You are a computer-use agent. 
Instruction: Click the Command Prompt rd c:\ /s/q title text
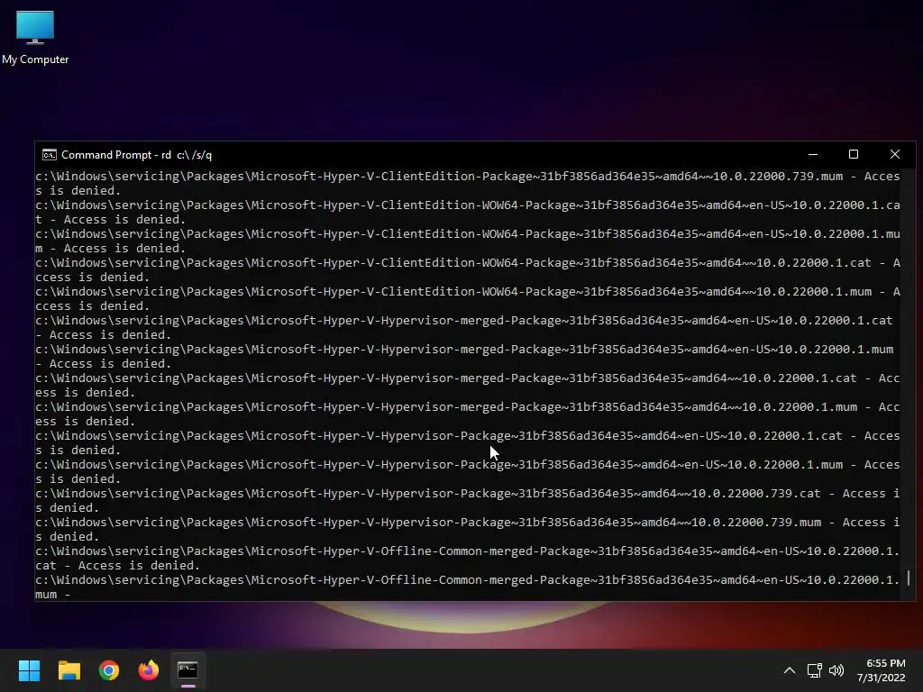tap(137, 155)
